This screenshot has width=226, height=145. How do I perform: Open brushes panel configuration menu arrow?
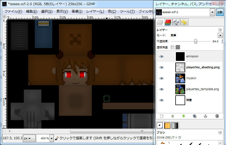pyautogui.click(x=220, y=132)
